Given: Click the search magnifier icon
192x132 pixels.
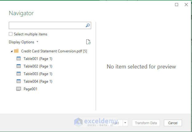Looking at the screenshot, I should click(x=88, y=26).
